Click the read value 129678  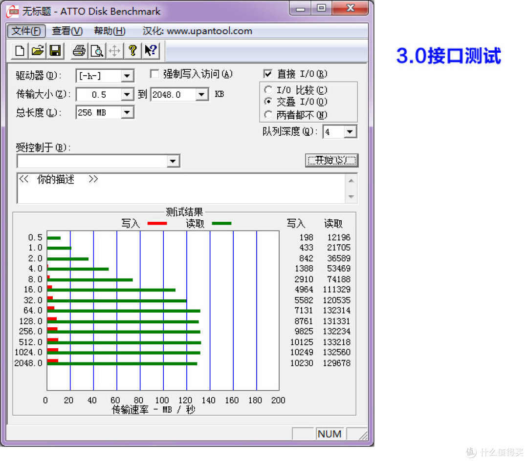click(336, 363)
